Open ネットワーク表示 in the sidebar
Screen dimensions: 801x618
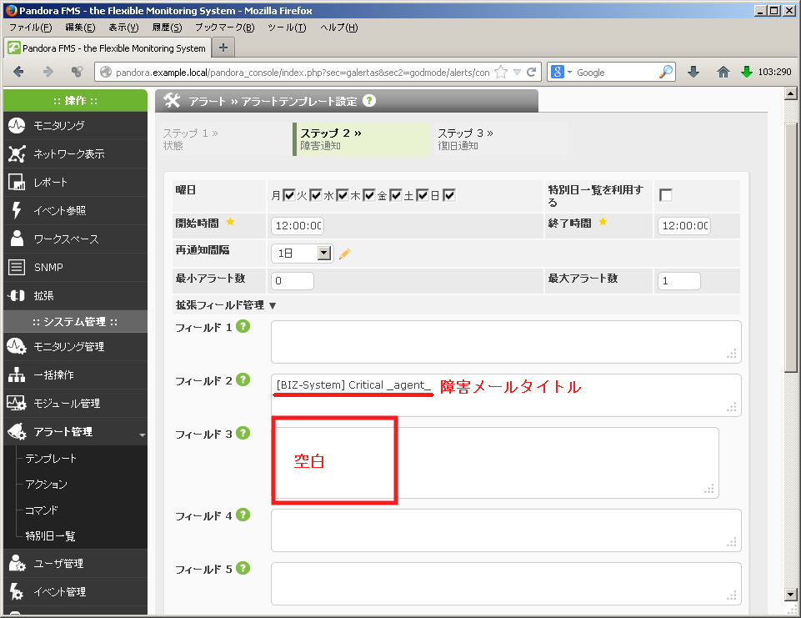75,153
